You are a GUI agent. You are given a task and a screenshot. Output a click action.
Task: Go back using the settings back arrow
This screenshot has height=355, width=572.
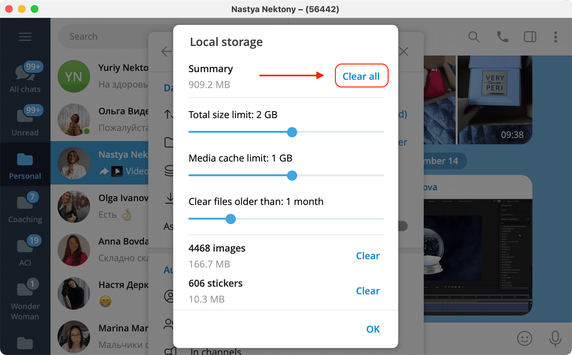[166, 51]
